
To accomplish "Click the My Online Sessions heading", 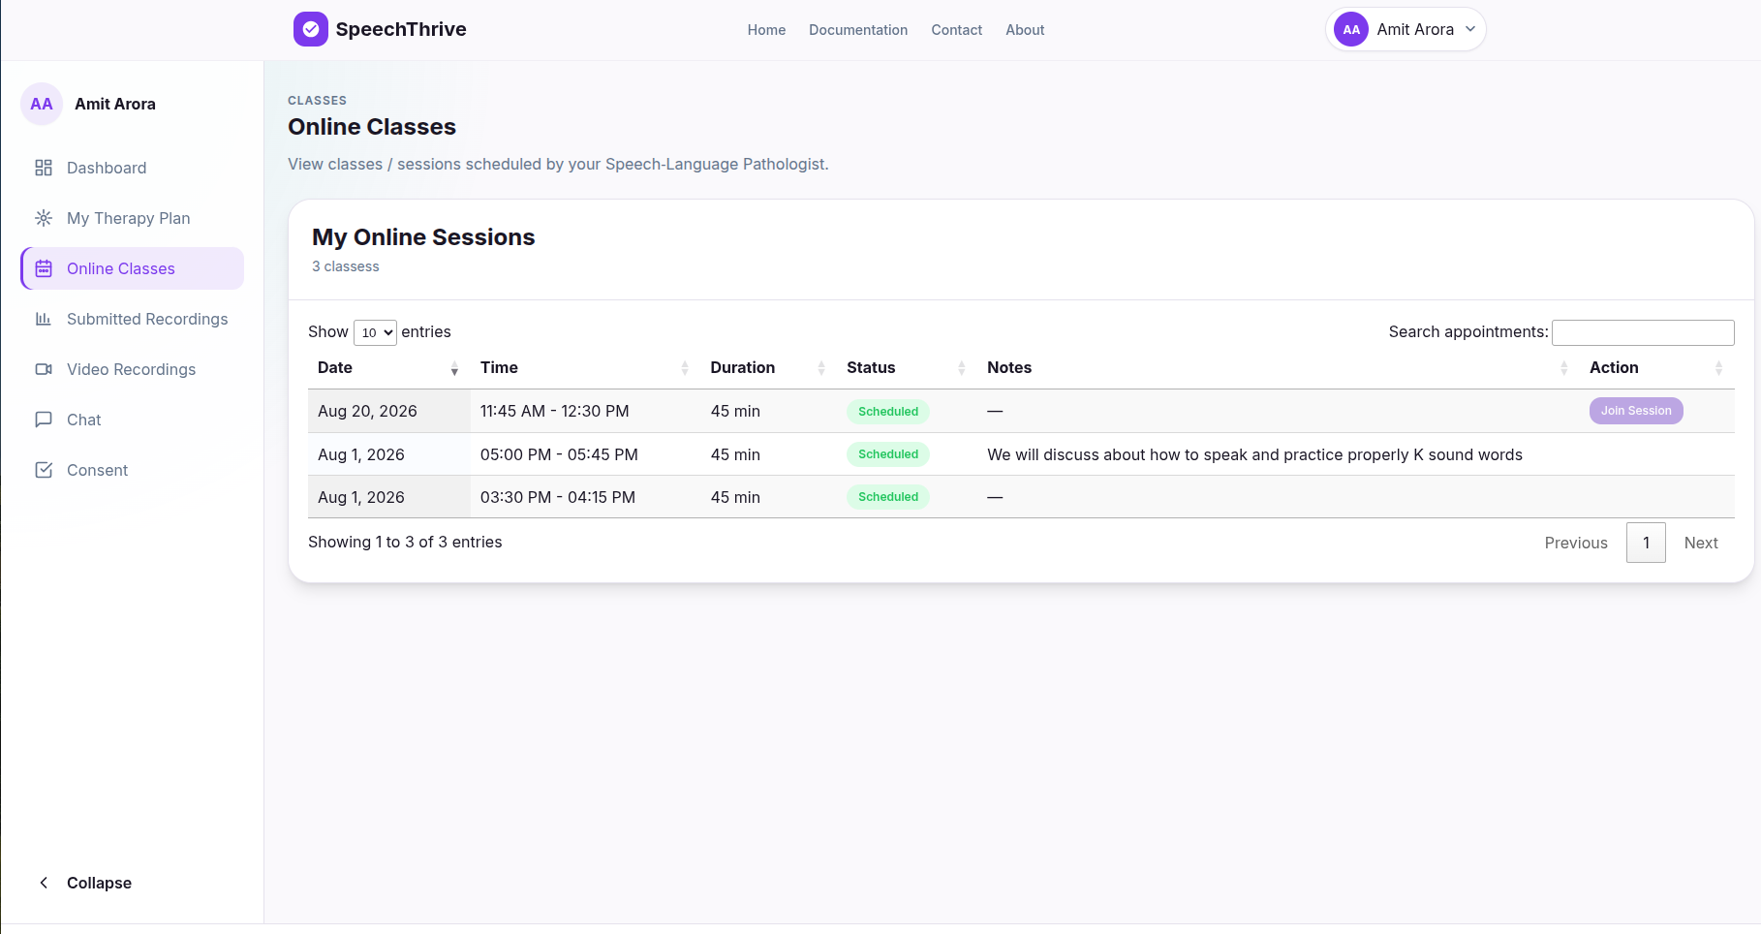I will 423,237.
